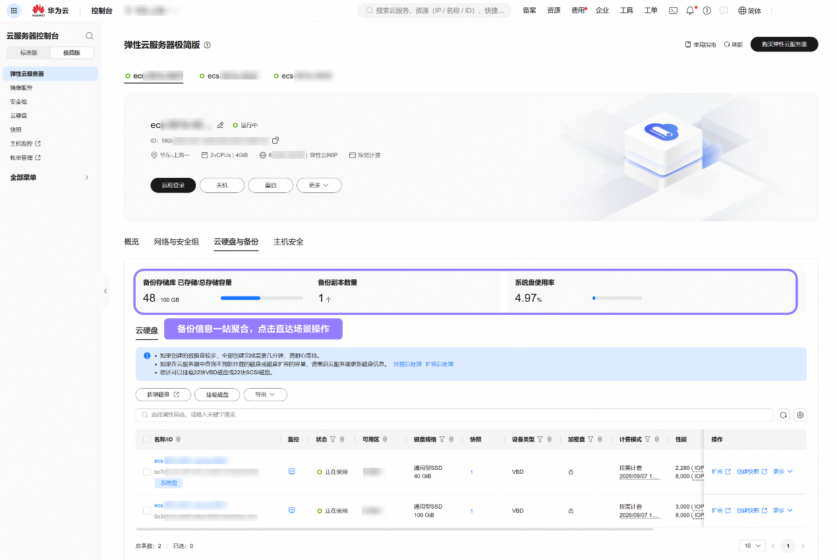This screenshot has width=837, height=560.
Task: Open the disk table column settings gear
Action: (801, 415)
